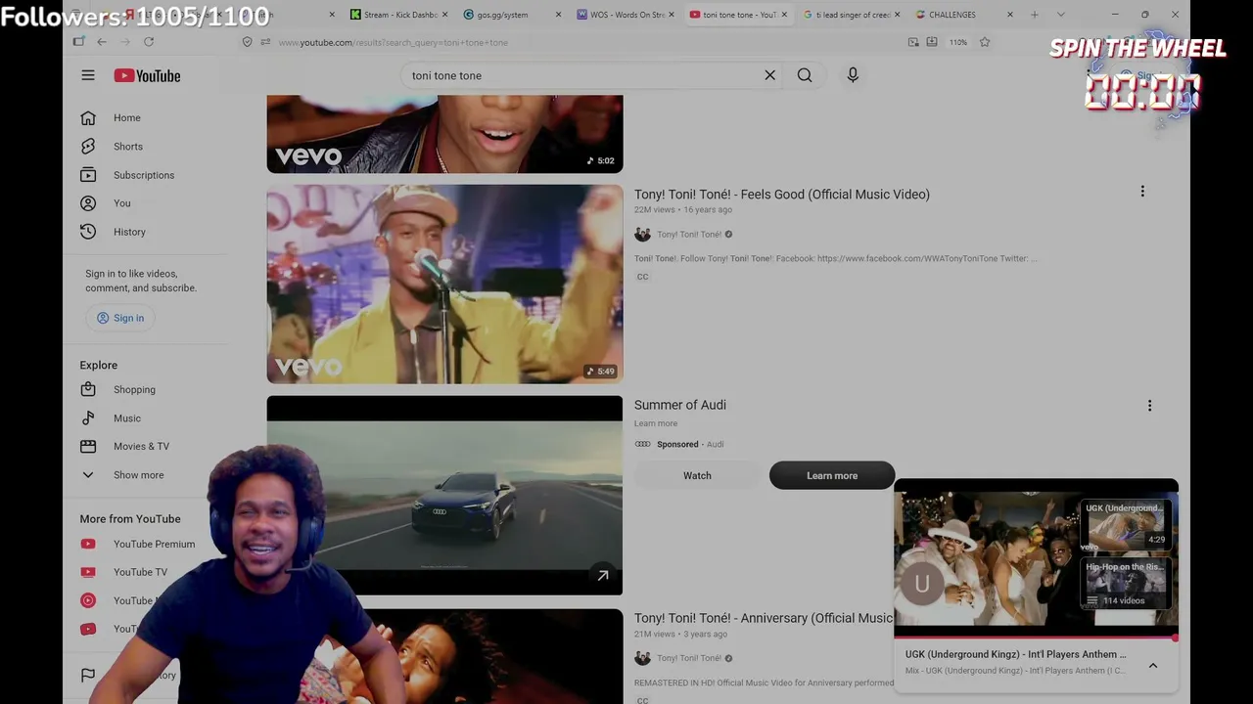Open the channel avatar under the Anniversary video
Image resolution: width=1253 pixels, height=704 pixels.
pos(642,658)
